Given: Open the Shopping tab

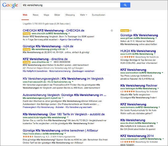Looking at the screenshot, I should (70, 15).
